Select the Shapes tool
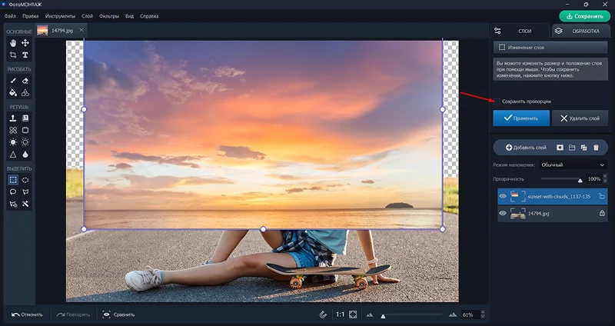The height and width of the screenshot is (326, 615). [x=25, y=93]
